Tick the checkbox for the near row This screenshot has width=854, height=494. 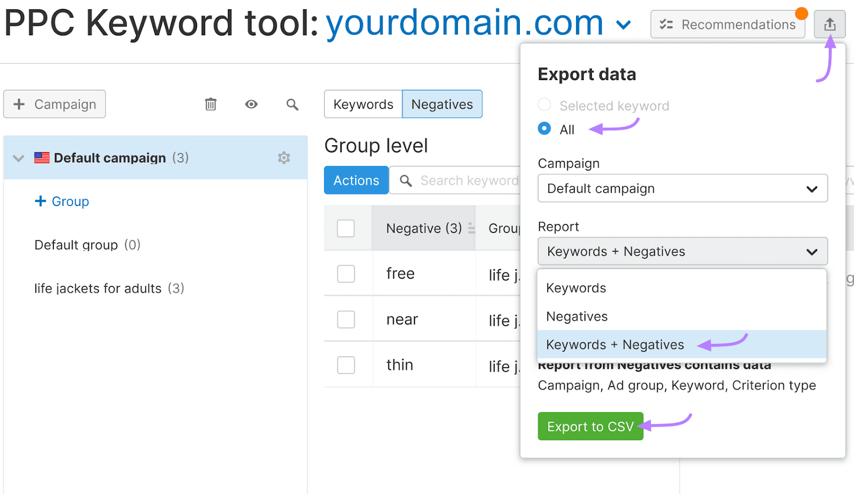[x=346, y=319]
